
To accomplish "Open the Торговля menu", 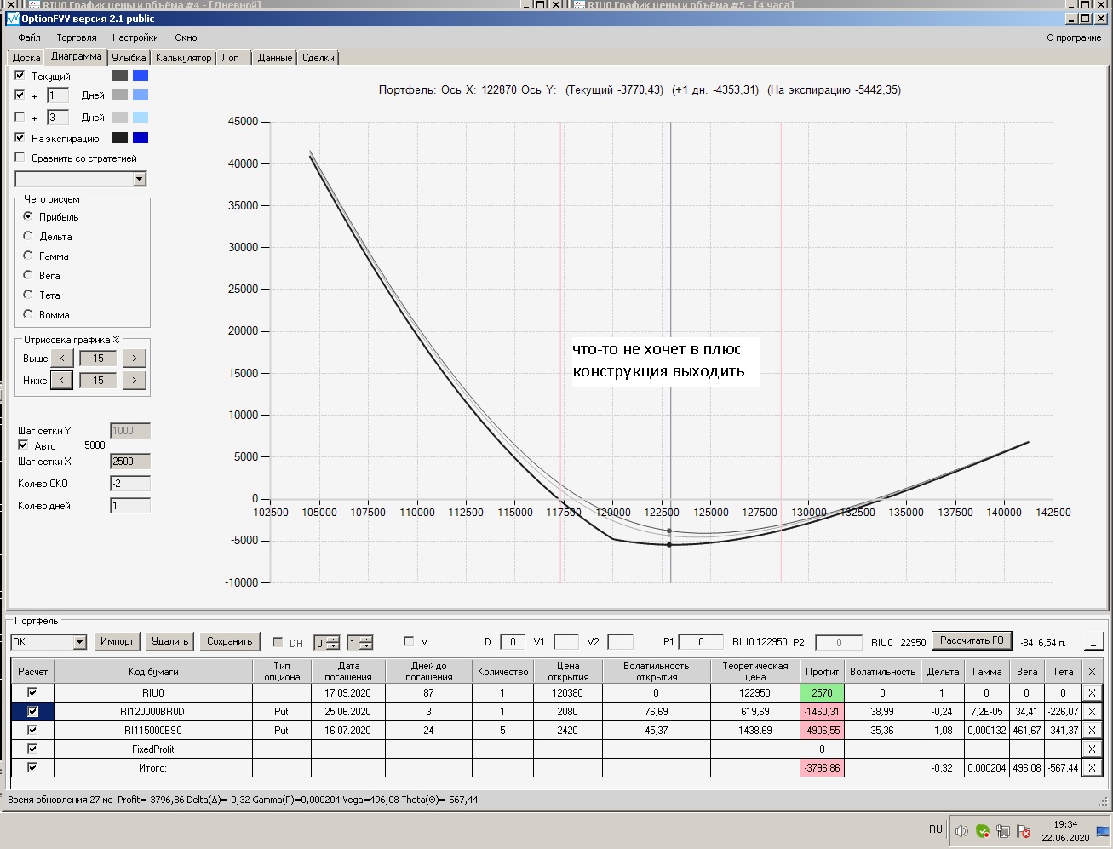I will coord(77,37).
